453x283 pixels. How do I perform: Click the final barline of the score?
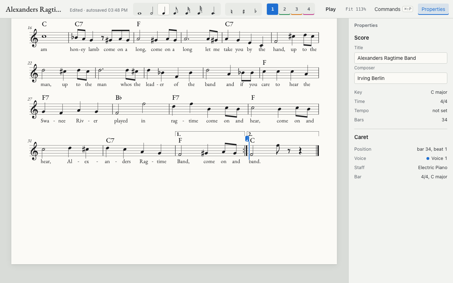pos(318,151)
